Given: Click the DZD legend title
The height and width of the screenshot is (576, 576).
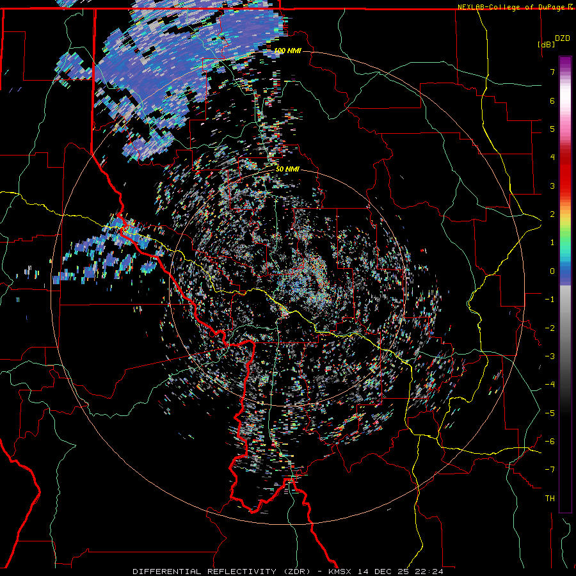Looking at the screenshot, I should tap(562, 38).
